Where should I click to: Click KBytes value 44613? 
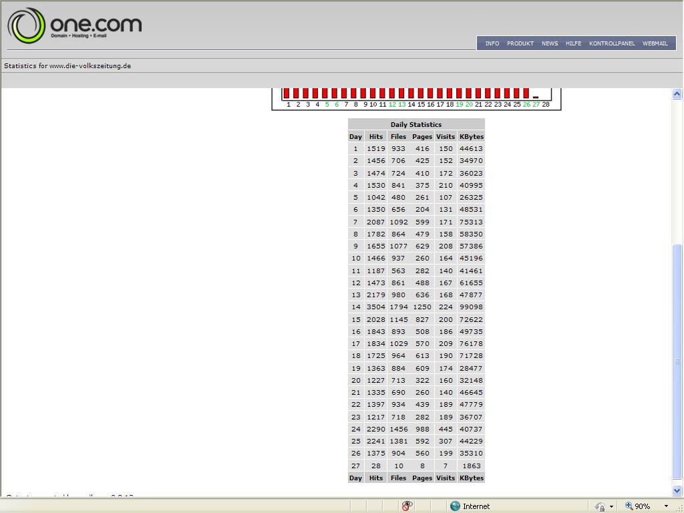pos(471,149)
